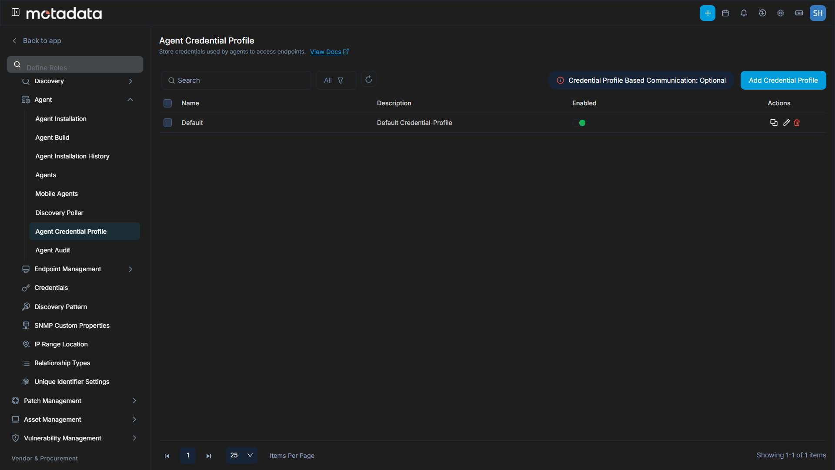Click info icon in communication banner
Viewport: 835px width, 470px height.
coord(561,81)
